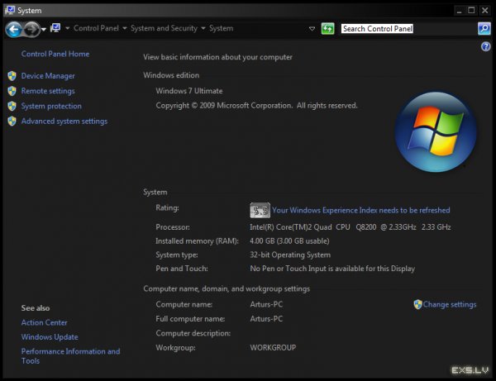Click processor value Intel(R) Core(TM)2 Quad
Screen dimensions: 496x381
(351, 227)
